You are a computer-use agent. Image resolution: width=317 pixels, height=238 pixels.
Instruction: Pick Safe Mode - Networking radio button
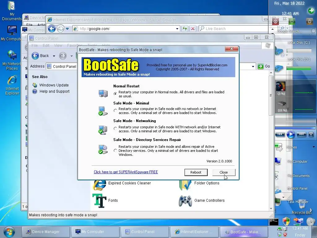coord(115,129)
